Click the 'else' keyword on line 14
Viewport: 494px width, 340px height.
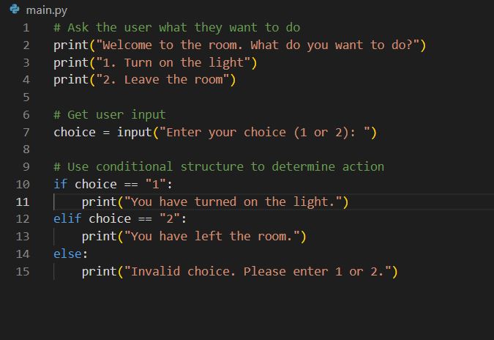pyautogui.click(x=67, y=254)
